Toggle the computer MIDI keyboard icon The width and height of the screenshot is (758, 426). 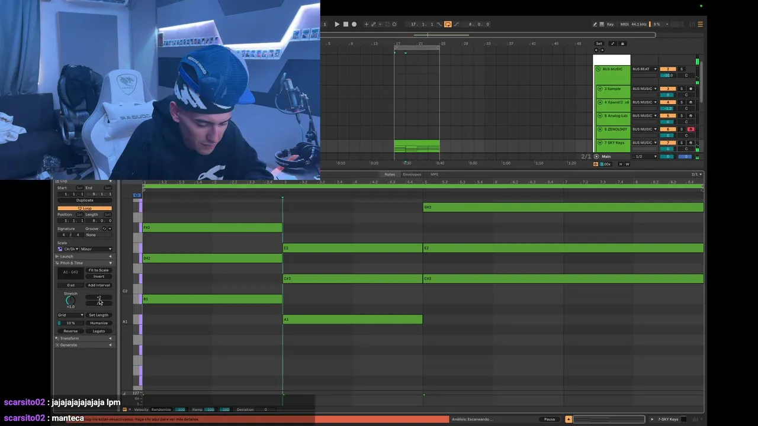[x=602, y=24]
